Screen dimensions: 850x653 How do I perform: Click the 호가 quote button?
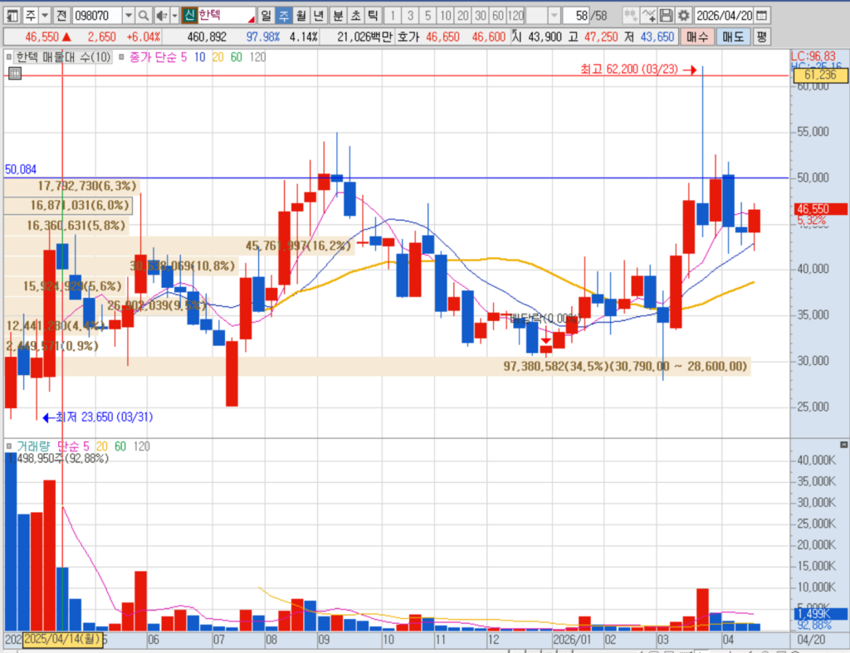(x=408, y=37)
